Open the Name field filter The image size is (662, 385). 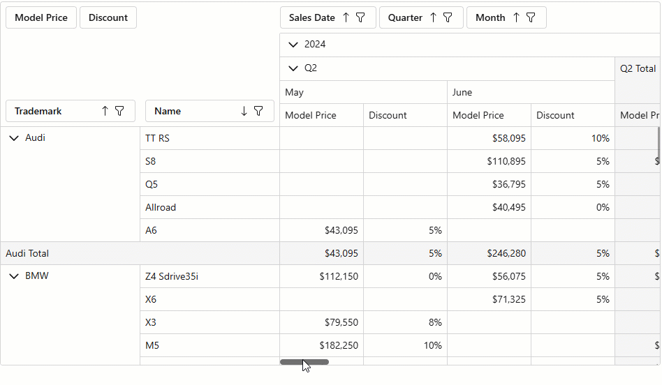(258, 111)
